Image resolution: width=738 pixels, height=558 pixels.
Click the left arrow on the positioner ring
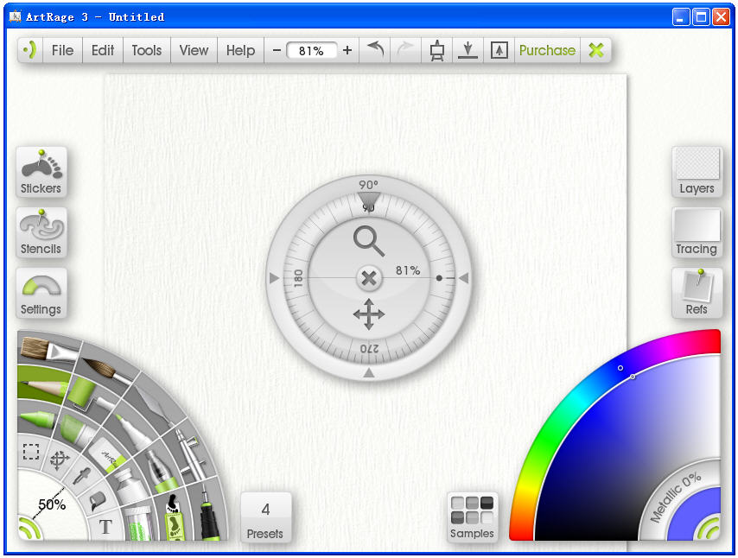(x=274, y=278)
